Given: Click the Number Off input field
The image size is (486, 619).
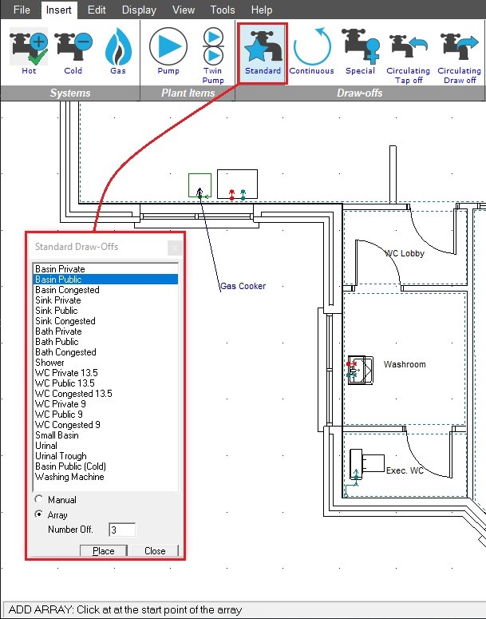Looking at the screenshot, I should (x=122, y=530).
